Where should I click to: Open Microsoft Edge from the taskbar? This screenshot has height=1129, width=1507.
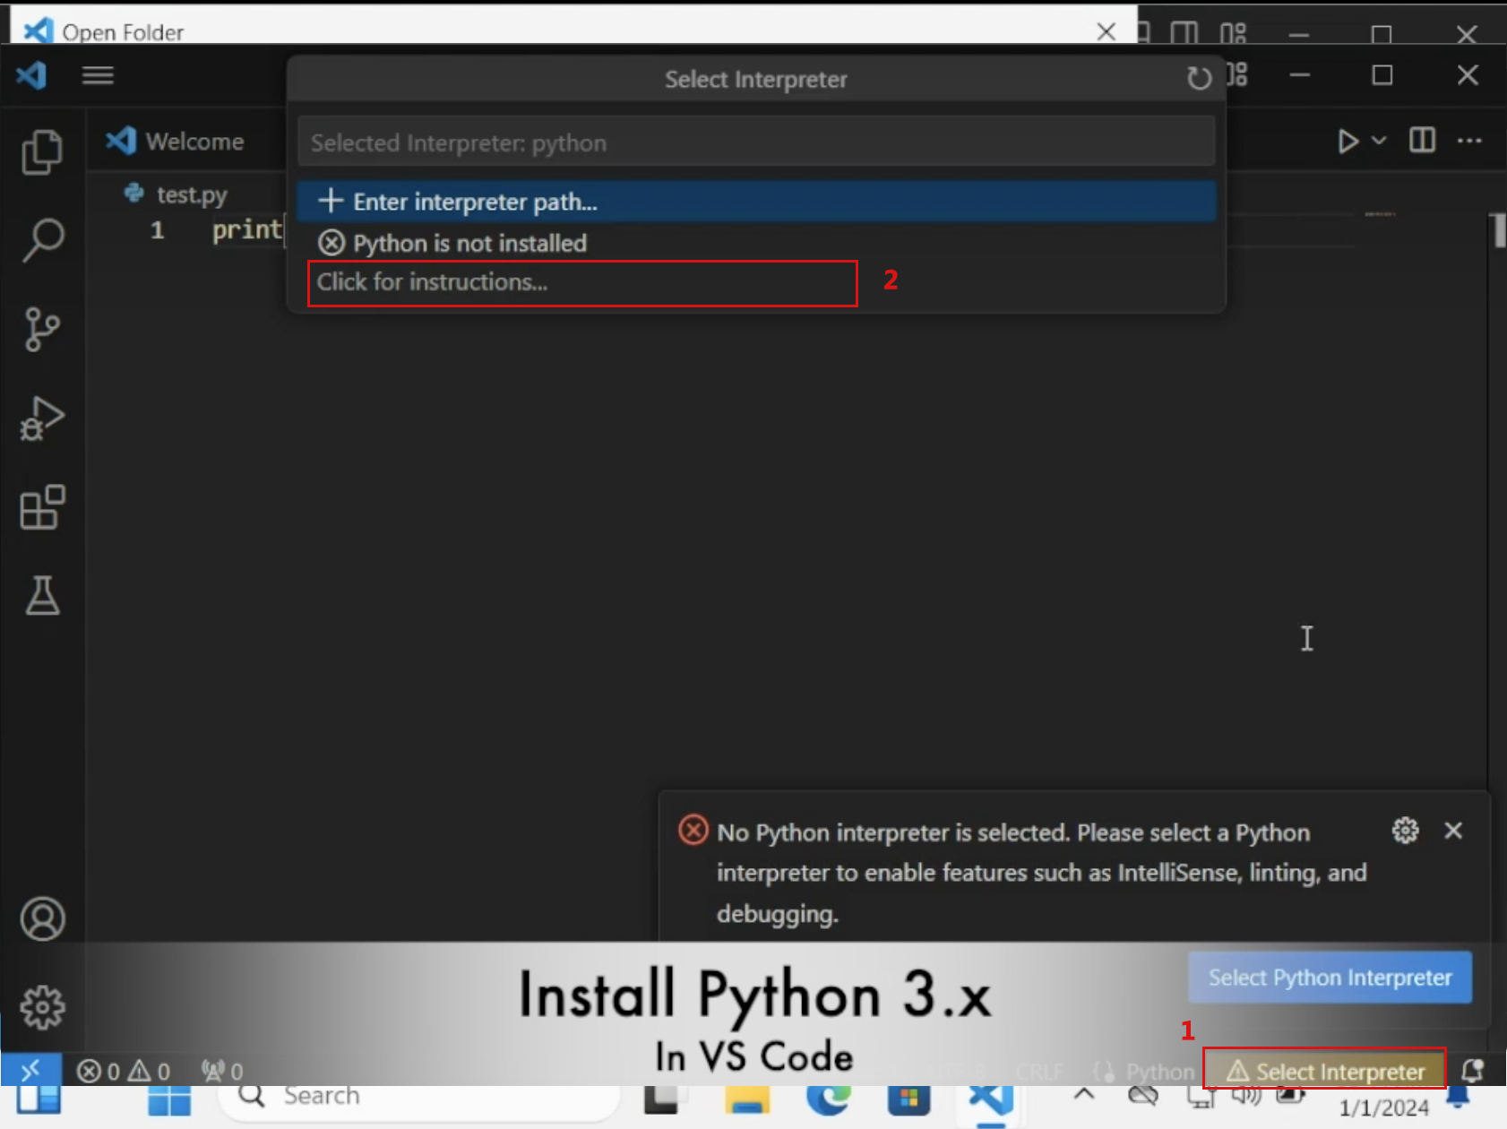point(829,1101)
